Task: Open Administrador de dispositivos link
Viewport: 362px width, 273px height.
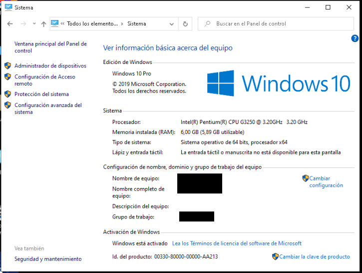Action: [x=50, y=66]
